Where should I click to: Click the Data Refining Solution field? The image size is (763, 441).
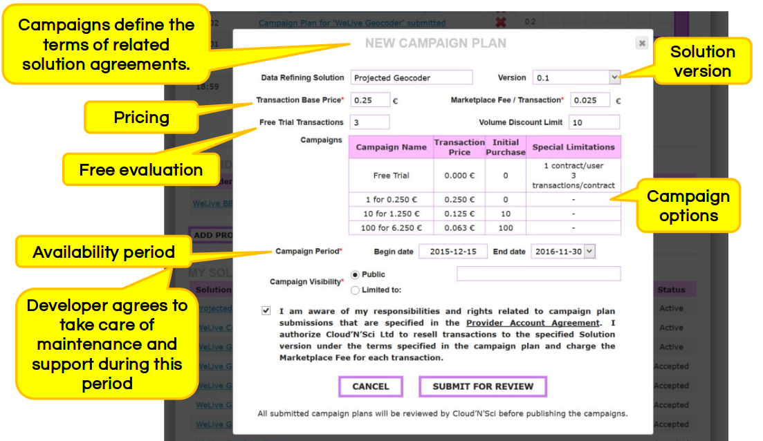412,78
